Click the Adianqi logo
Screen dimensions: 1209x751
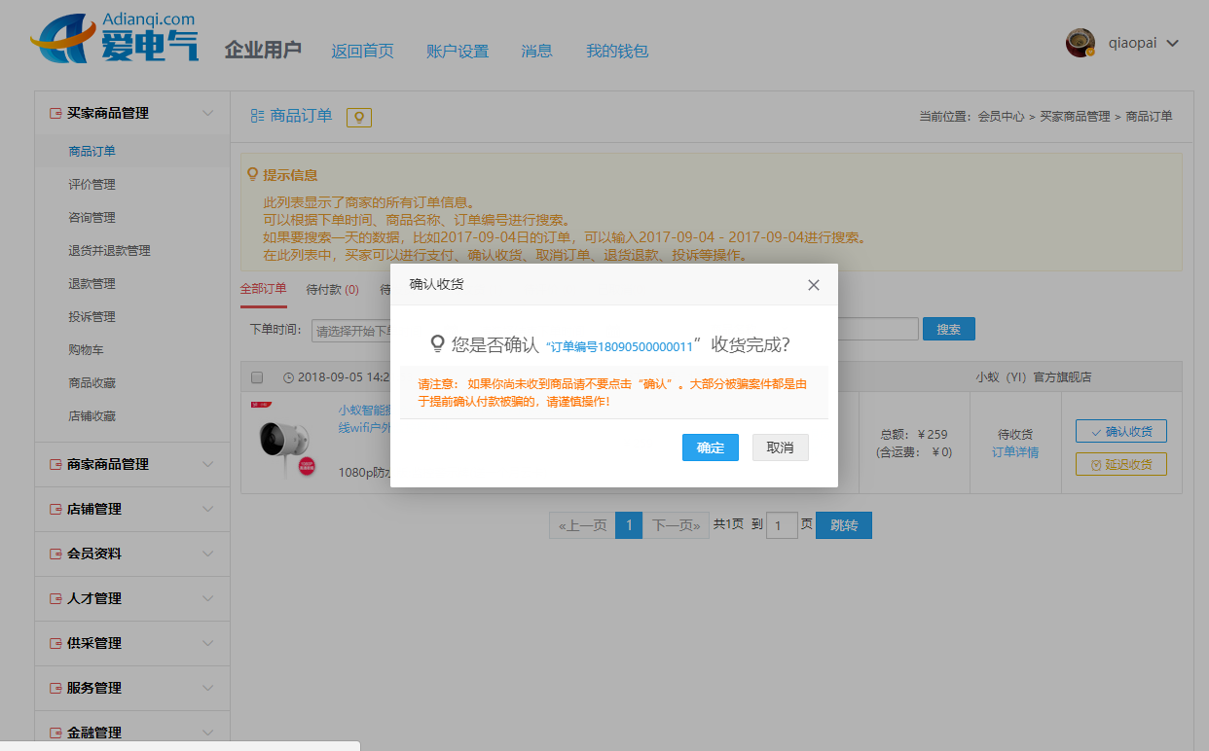point(114,39)
